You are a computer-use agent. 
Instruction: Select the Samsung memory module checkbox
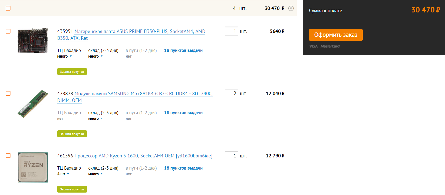[x=8, y=93]
